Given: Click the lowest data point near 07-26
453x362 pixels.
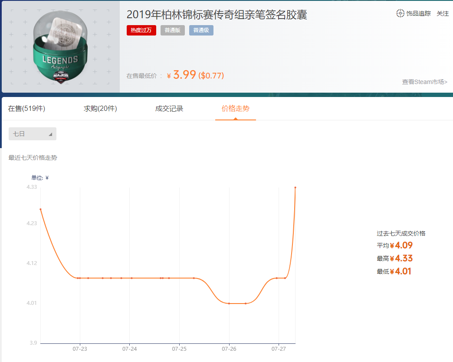Looking at the screenshot, I should [x=230, y=303].
